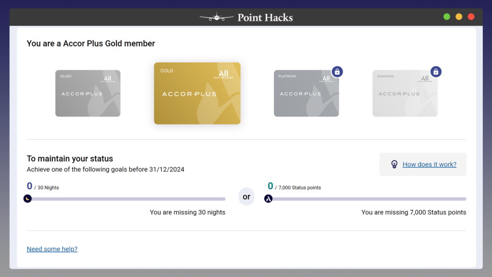The height and width of the screenshot is (277, 492).
Task: Open the "How does it work?" link
Action: click(x=429, y=164)
